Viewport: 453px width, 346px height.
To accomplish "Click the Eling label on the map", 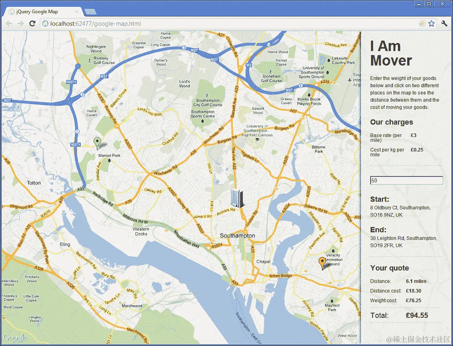I will pos(65,244).
